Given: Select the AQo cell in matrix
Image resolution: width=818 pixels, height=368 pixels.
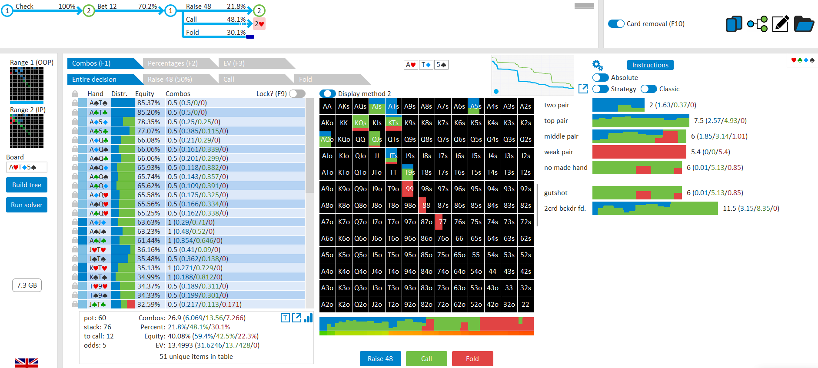Looking at the screenshot, I should 327,139.
